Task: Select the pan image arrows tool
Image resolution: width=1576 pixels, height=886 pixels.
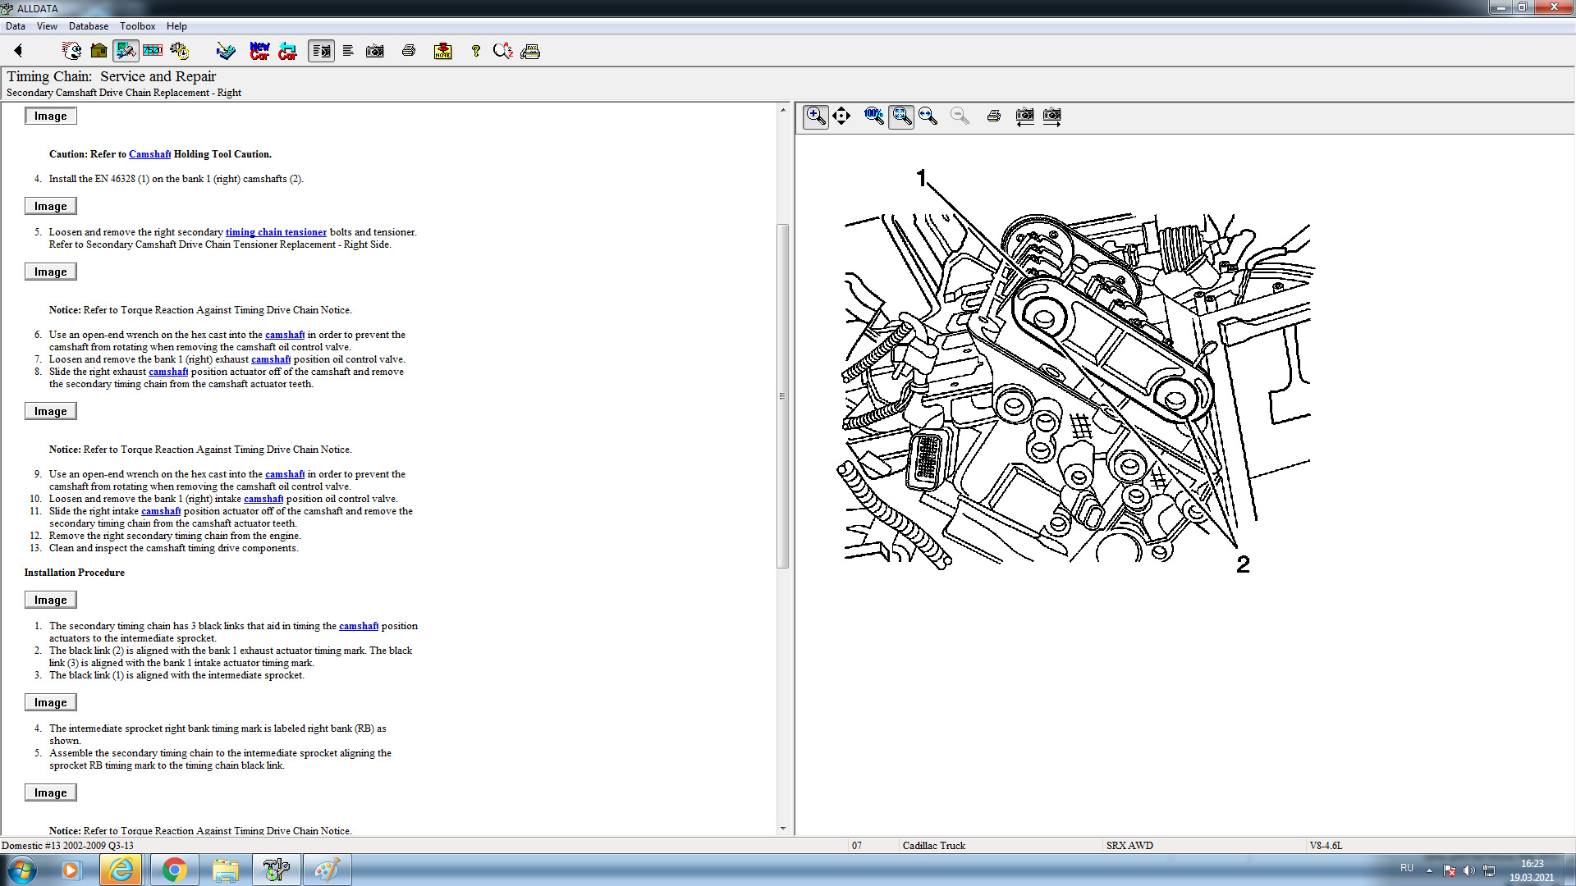Action: tap(841, 116)
